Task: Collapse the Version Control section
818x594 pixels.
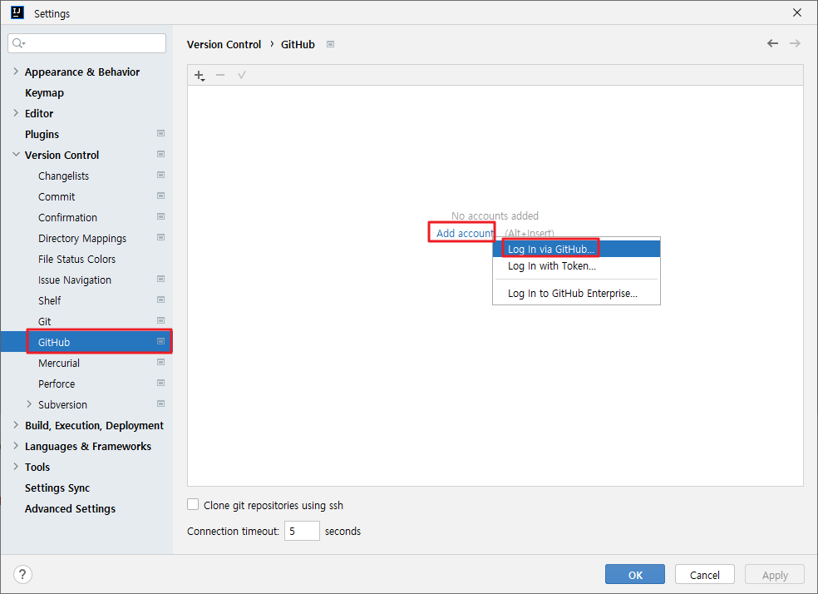Action: coord(16,155)
